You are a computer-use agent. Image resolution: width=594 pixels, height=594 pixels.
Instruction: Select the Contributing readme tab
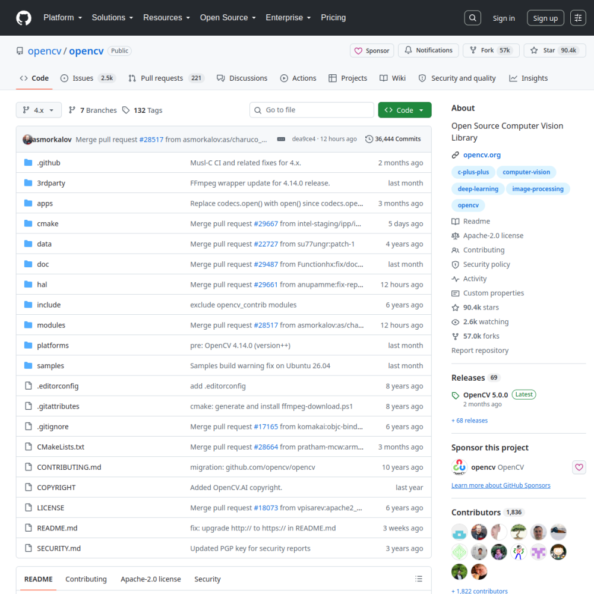[86, 579]
